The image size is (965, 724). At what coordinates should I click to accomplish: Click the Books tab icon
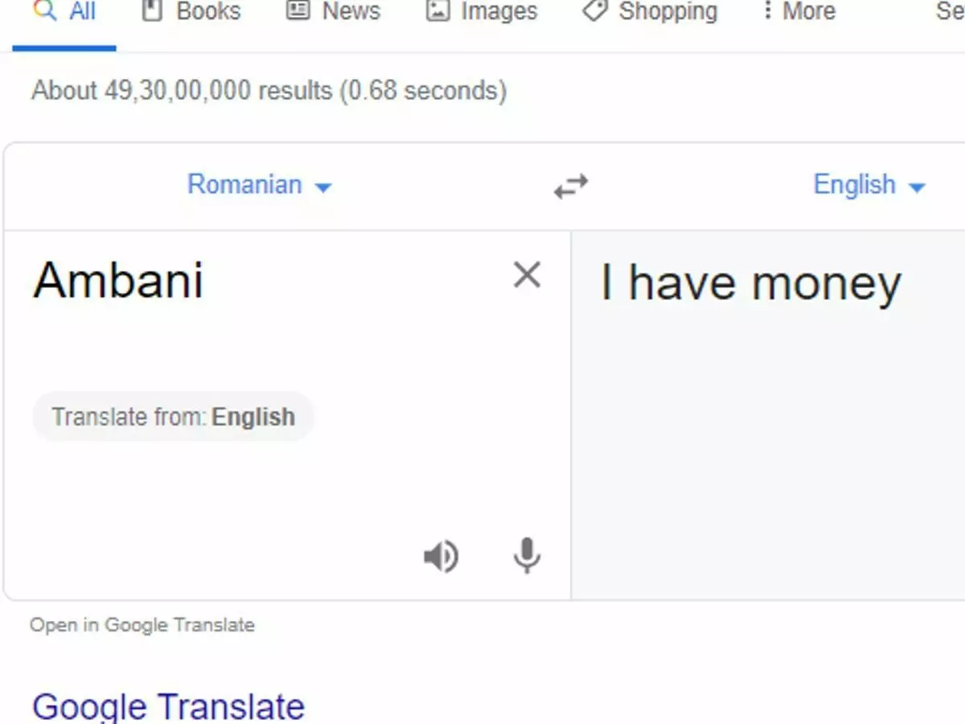click(151, 10)
